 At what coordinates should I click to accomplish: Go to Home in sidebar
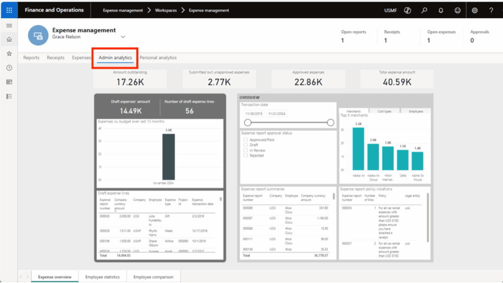[9, 39]
